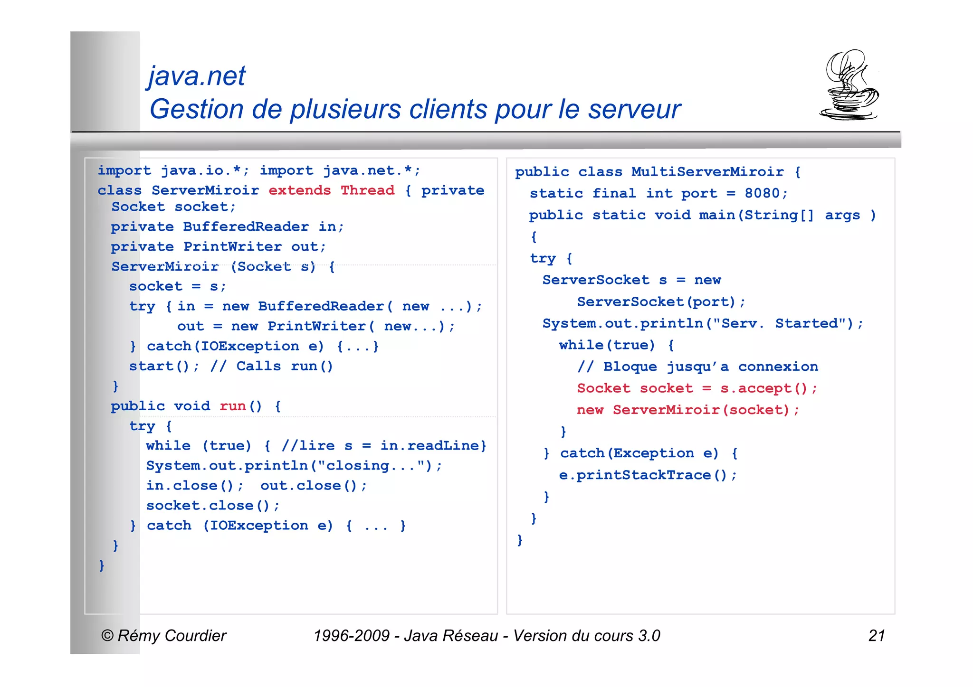Click 'System.out.println("closing...");'
973x687 pixels.
point(294,465)
